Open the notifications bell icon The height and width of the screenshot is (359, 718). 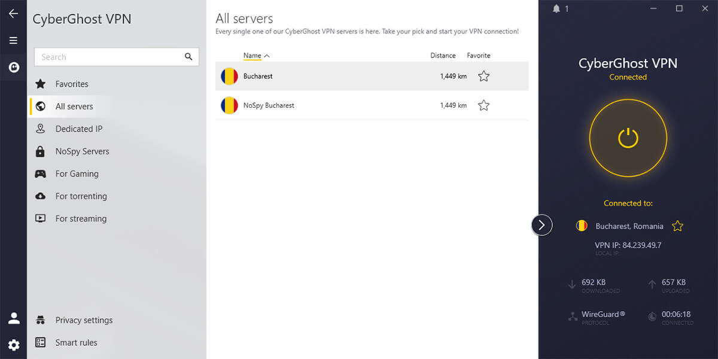[x=557, y=8]
